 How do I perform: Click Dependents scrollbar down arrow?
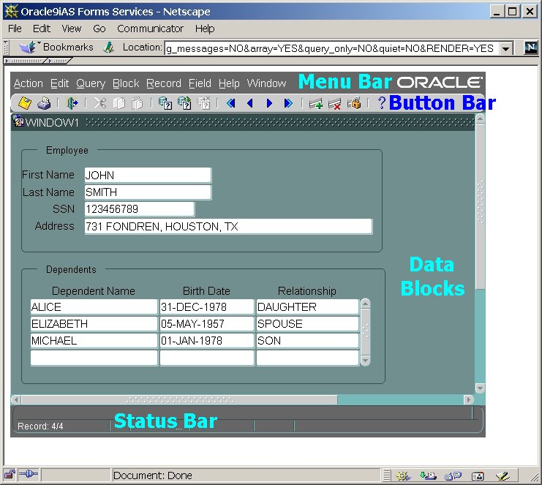click(366, 361)
